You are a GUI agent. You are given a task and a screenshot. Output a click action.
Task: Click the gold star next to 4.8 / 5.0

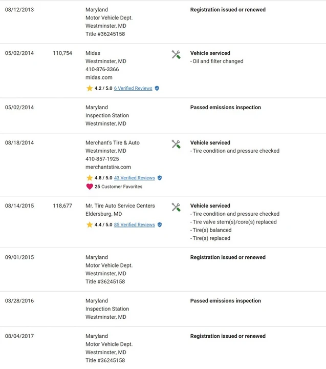pyautogui.click(x=90, y=178)
